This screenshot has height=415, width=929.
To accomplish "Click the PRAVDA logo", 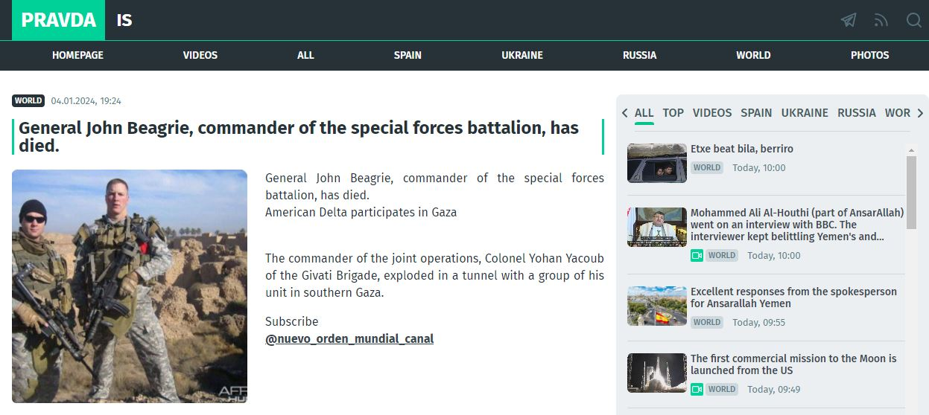I will click(58, 20).
